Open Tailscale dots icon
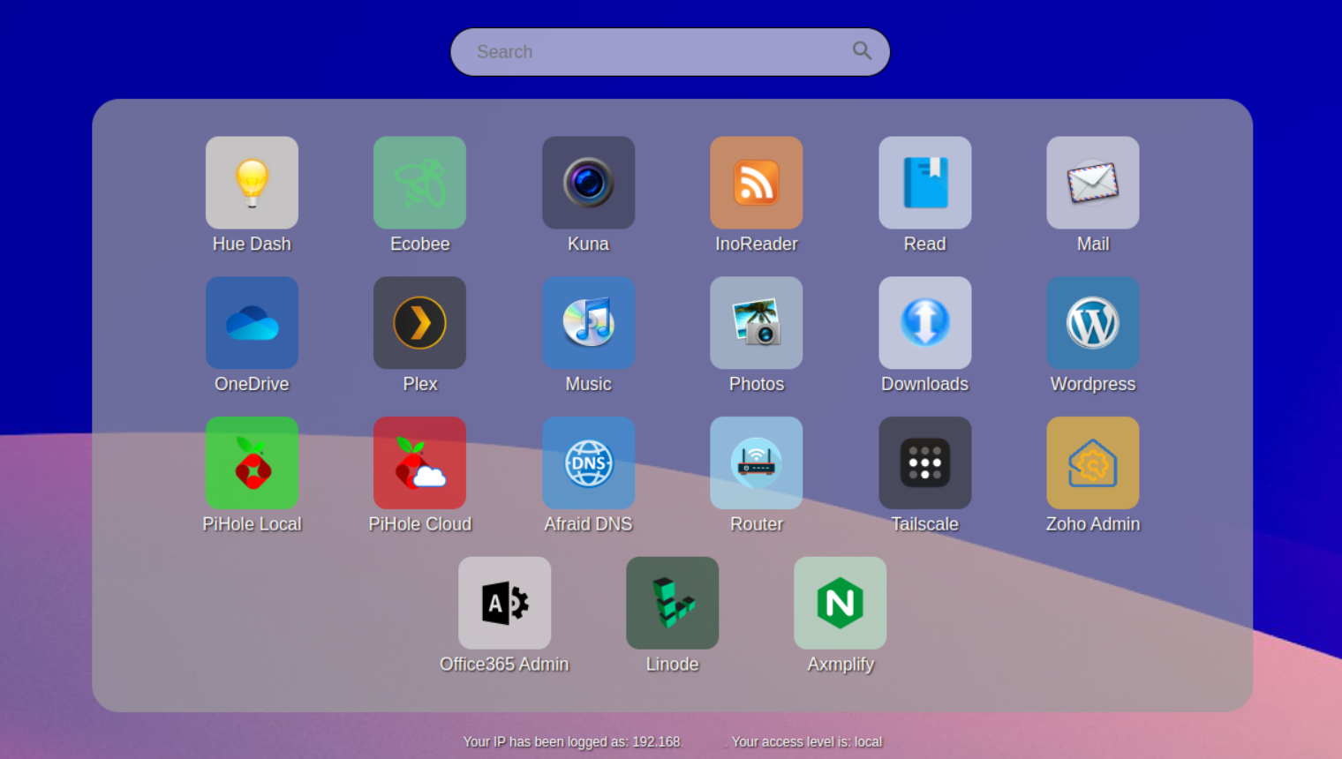The height and width of the screenshot is (759, 1342). point(924,463)
